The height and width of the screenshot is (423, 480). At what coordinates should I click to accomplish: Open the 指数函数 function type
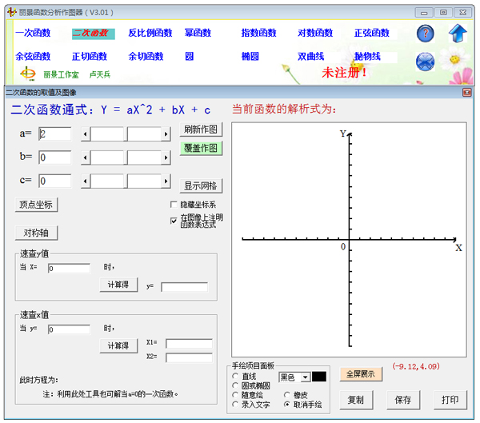[258, 33]
